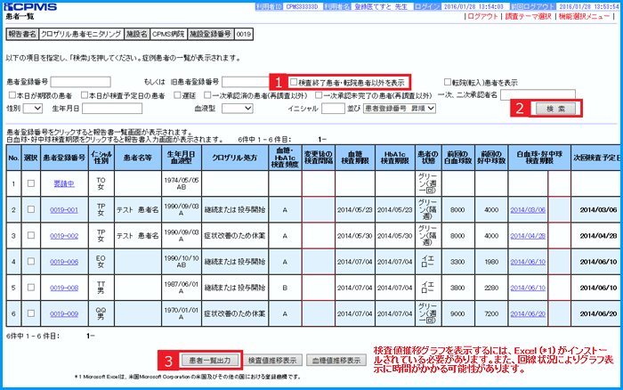Click the 血糖値推移表示 button
The image size is (623, 390).
(336, 361)
